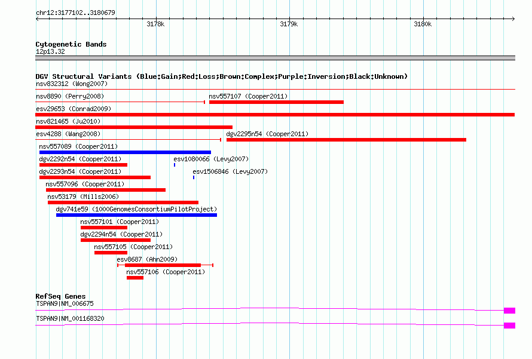
Task: Select dgv2292n54 (Cooper2011) label
Action: click(x=80, y=159)
